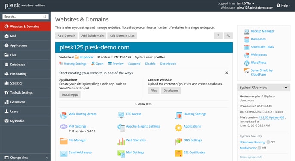This screenshot has width=295, height=161.
Task: Click the Add Domain button
Action: point(66,36)
